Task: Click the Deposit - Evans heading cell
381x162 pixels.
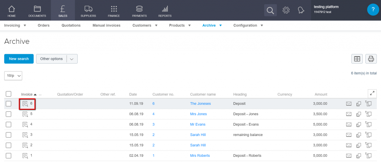Action: (246, 124)
